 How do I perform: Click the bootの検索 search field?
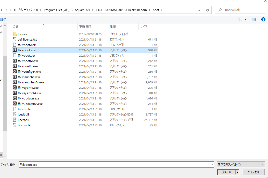tap(240, 10)
